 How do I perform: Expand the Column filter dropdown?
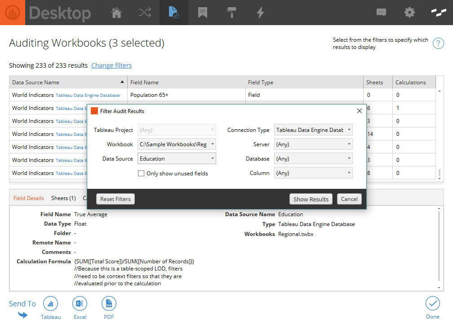coord(313,173)
